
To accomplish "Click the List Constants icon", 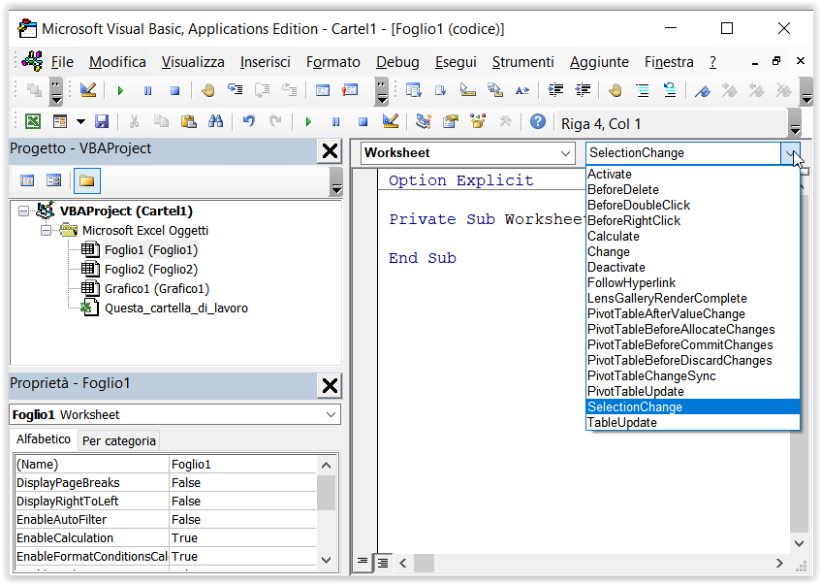I will tap(440, 90).
